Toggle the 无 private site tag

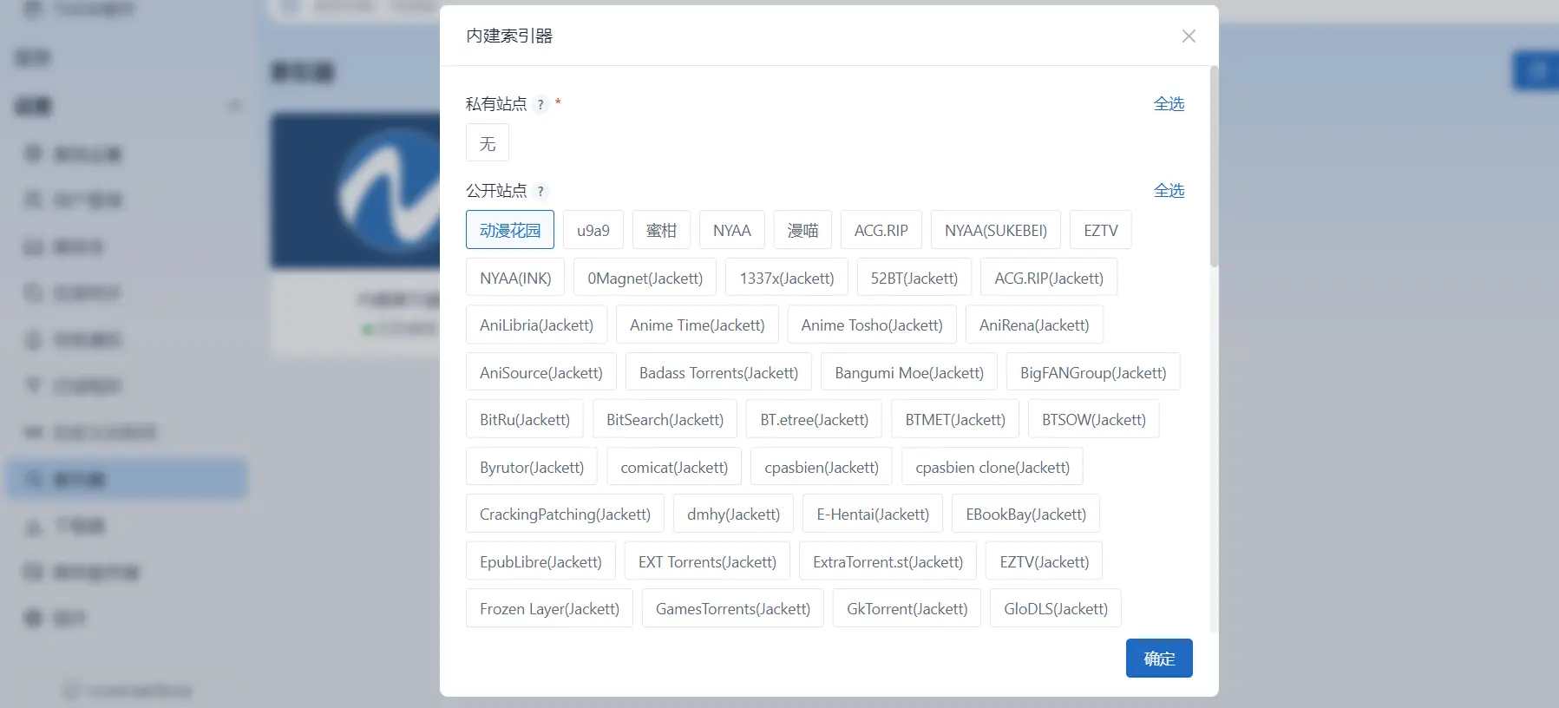tap(488, 143)
